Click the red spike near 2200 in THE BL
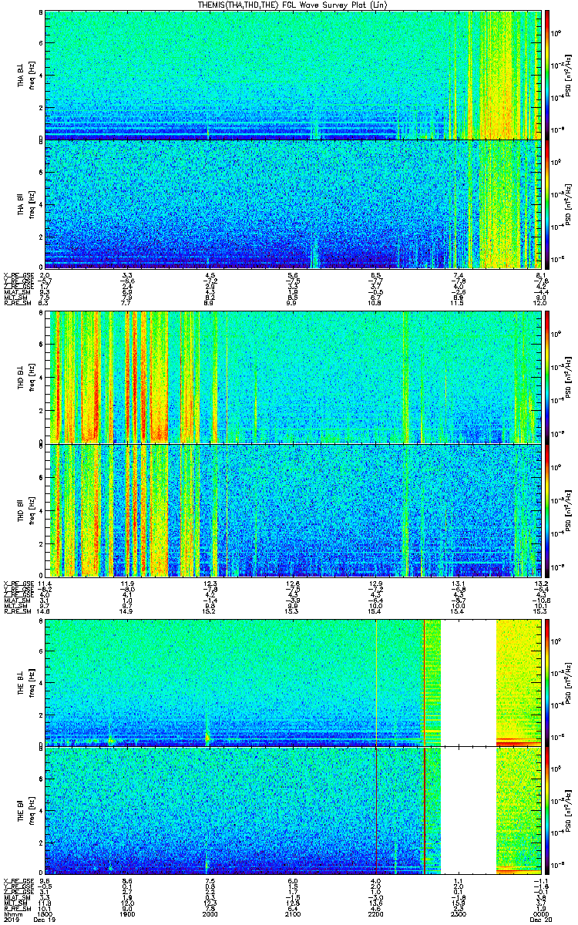Image resolution: width=578 pixels, height=925 pixels. 376,682
